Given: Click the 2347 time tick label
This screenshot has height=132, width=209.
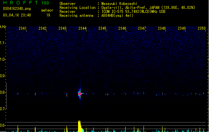Looking at the screenshot, I should pyautogui.click(x=142, y=28).
